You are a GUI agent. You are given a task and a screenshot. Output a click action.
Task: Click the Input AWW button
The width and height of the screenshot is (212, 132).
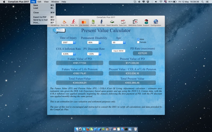[x=118, y=51]
